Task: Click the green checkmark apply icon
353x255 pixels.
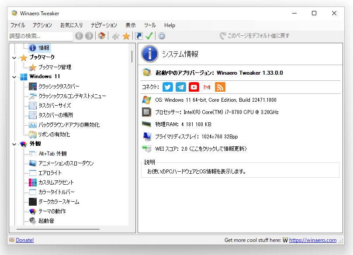Action: pyautogui.click(x=149, y=36)
